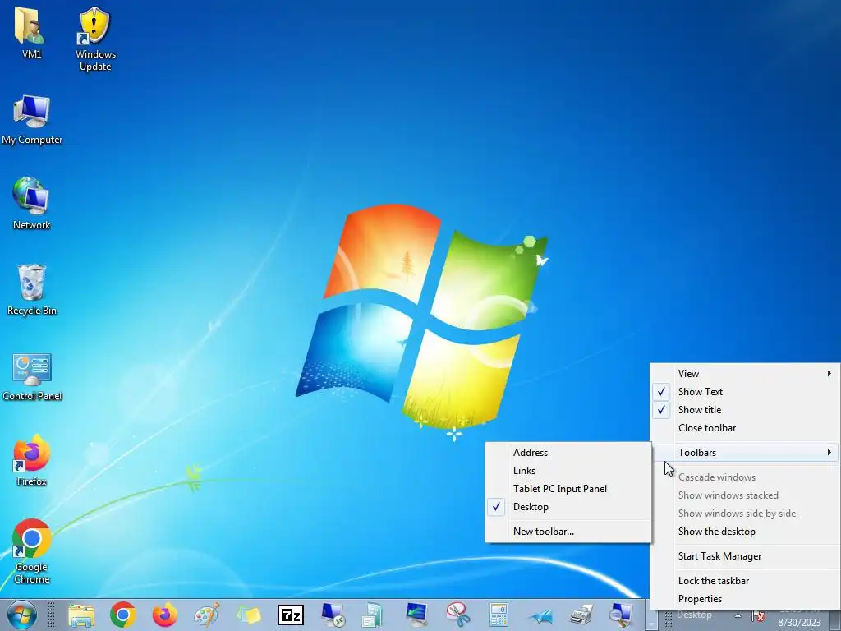Toggle the Show Text option
841x631 pixels.
point(745,392)
